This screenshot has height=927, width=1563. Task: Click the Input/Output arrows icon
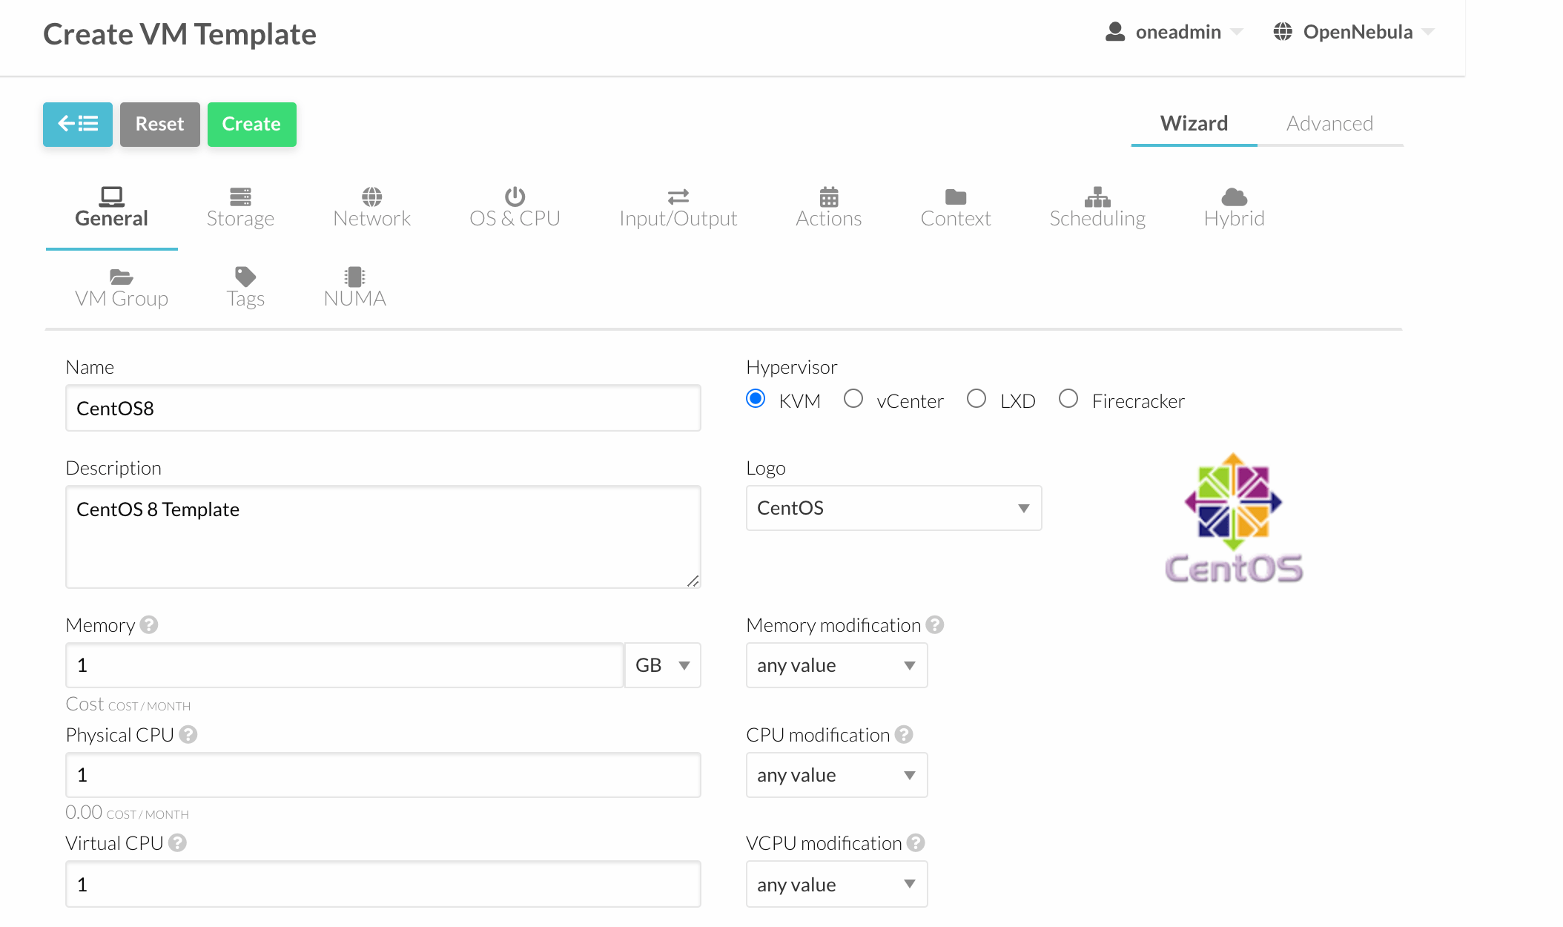(678, 197)
